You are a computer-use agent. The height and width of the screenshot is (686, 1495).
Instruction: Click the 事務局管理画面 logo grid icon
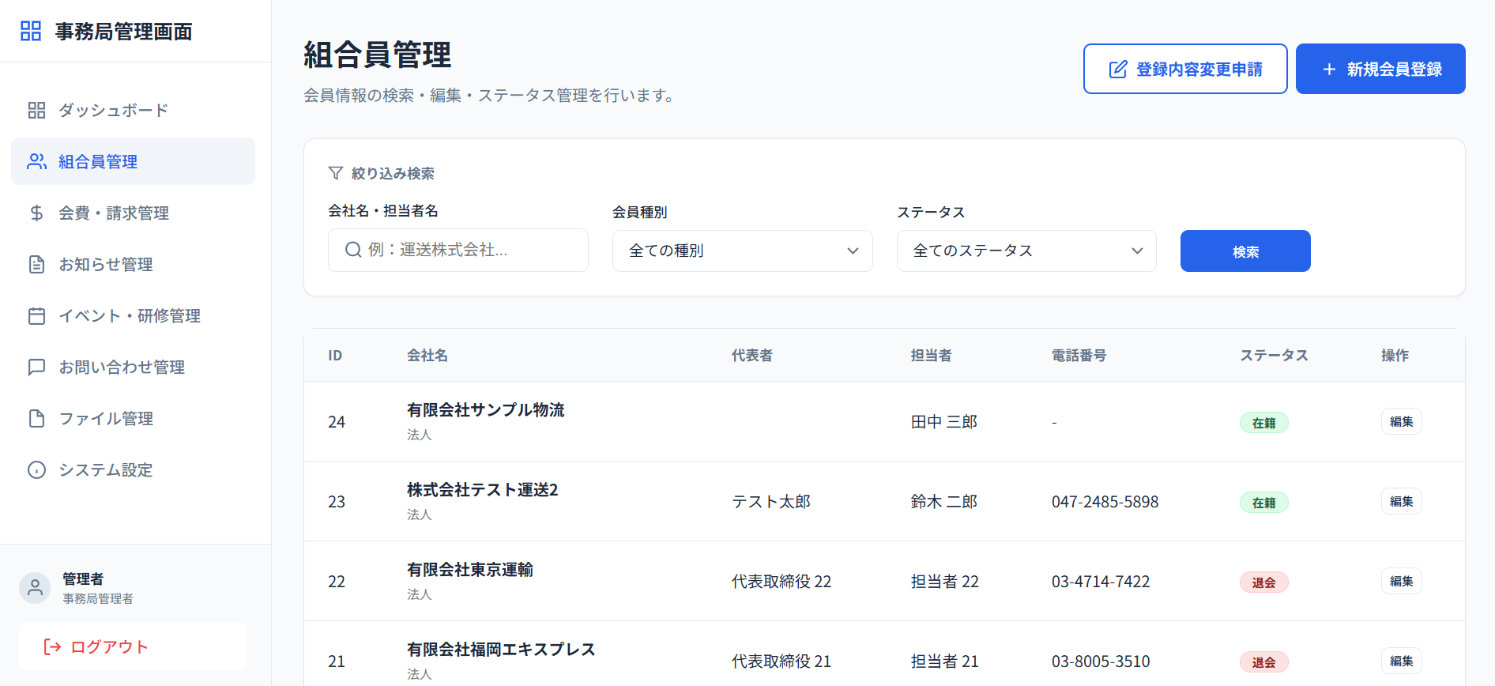(31, 32)
